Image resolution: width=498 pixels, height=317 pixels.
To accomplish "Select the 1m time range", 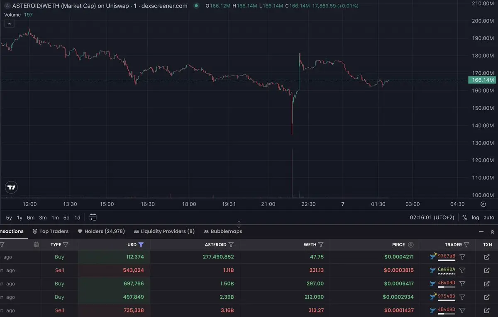I will (x=55, y=218).
